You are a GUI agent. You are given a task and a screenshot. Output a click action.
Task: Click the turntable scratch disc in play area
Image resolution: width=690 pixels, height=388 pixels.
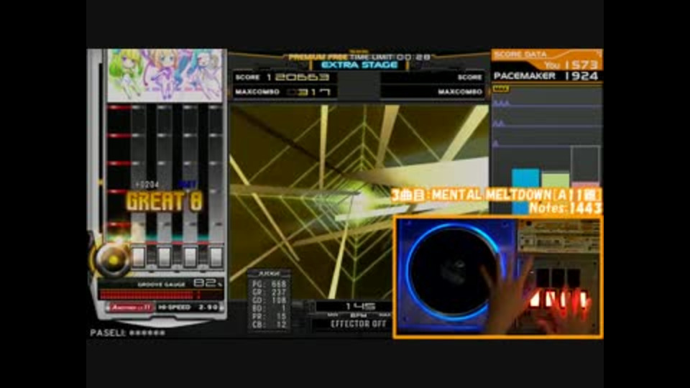(113, 259)
